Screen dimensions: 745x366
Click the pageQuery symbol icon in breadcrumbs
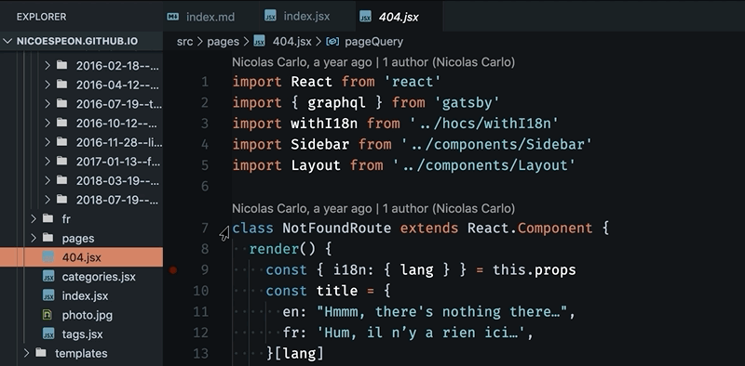point(333,41)
